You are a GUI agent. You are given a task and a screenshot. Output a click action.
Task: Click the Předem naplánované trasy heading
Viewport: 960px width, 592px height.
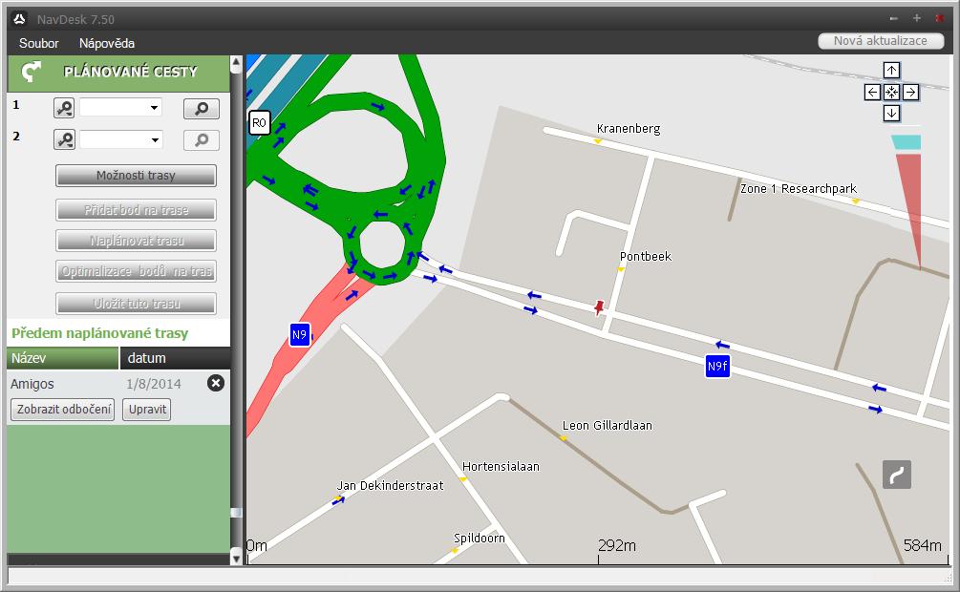tap(99, 333)
